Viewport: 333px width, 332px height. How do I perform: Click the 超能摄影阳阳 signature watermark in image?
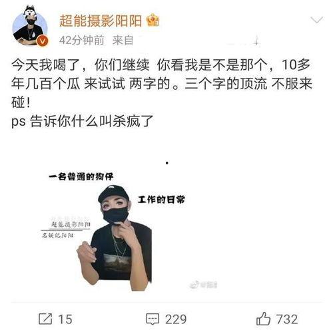pyautogui.click(x=71, y=224)
